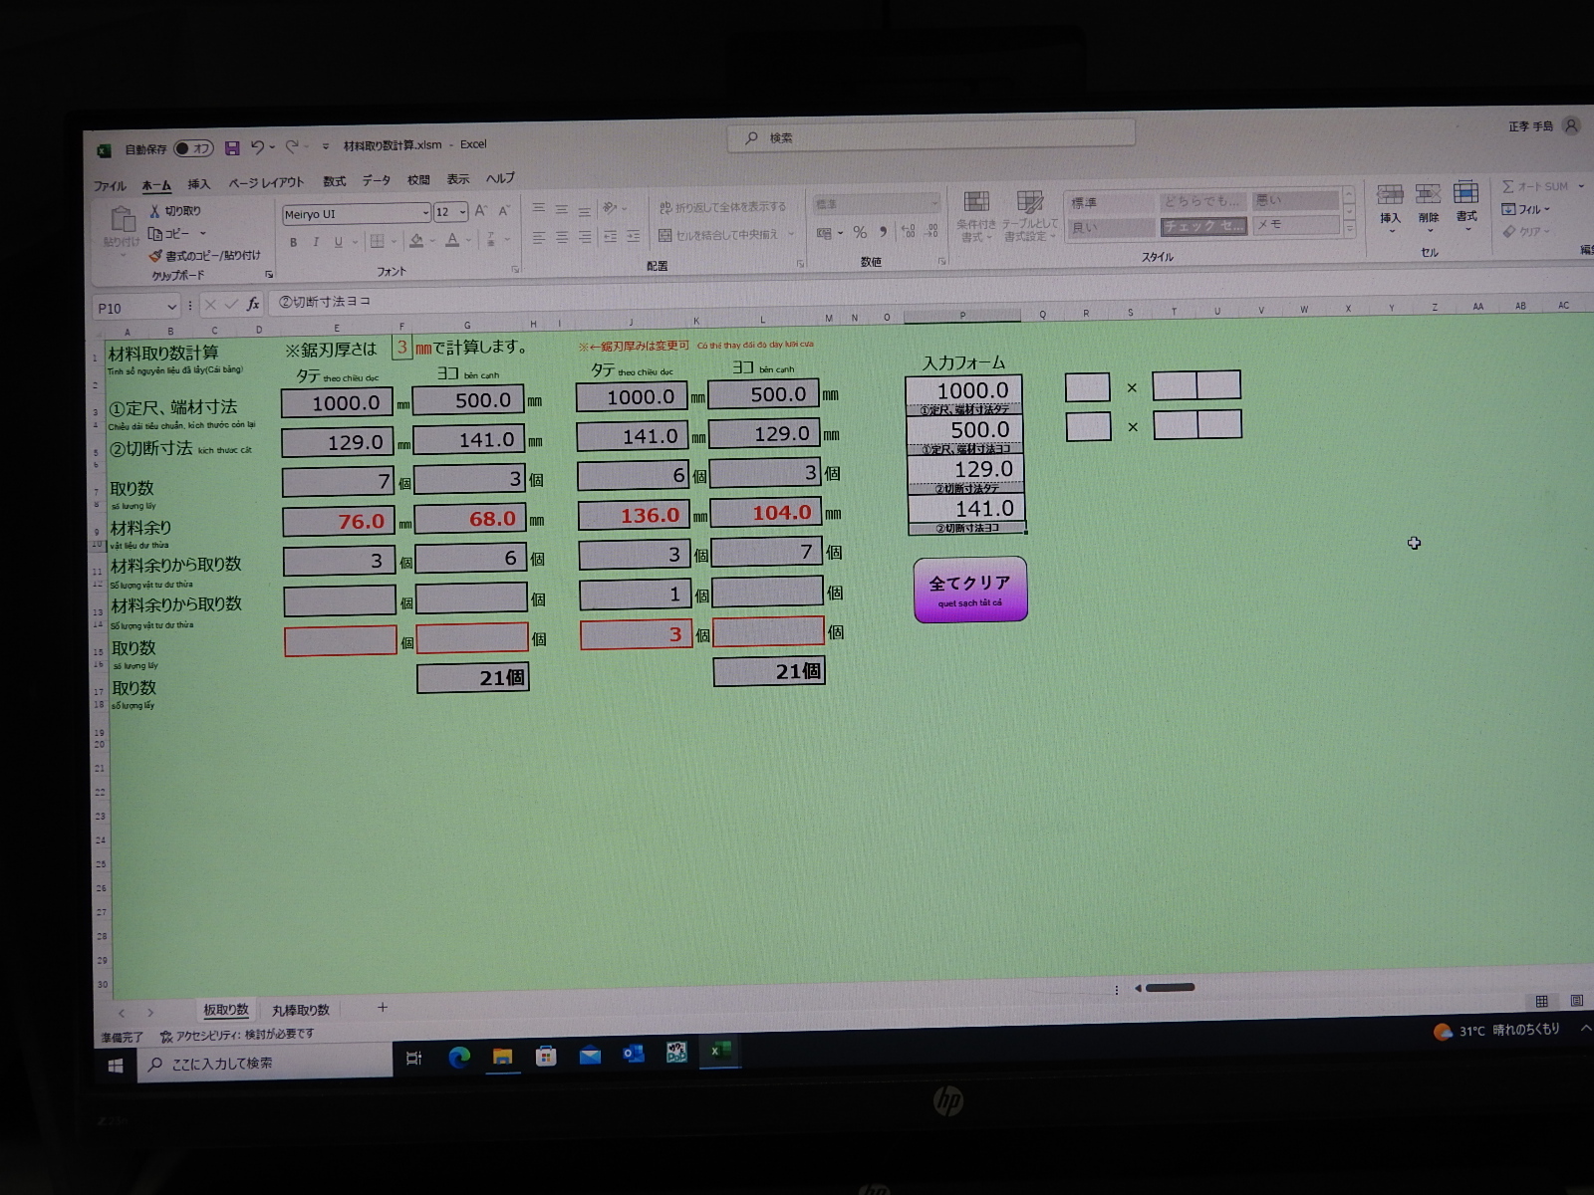This screenshot has width=1594, height=1195.
Task: Toggle Bold formatting
Action: [294, 242]
